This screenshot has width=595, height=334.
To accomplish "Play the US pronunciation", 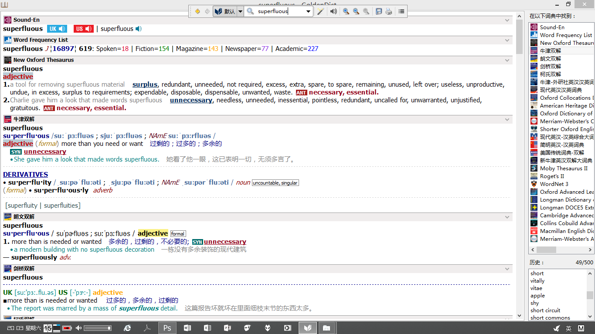I will tap(83, 29).
